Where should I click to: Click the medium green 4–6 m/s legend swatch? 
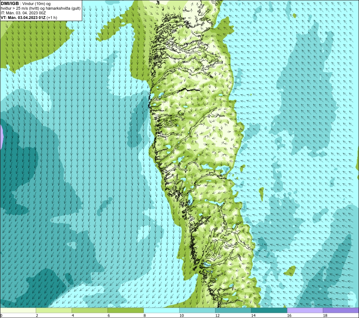90,310
